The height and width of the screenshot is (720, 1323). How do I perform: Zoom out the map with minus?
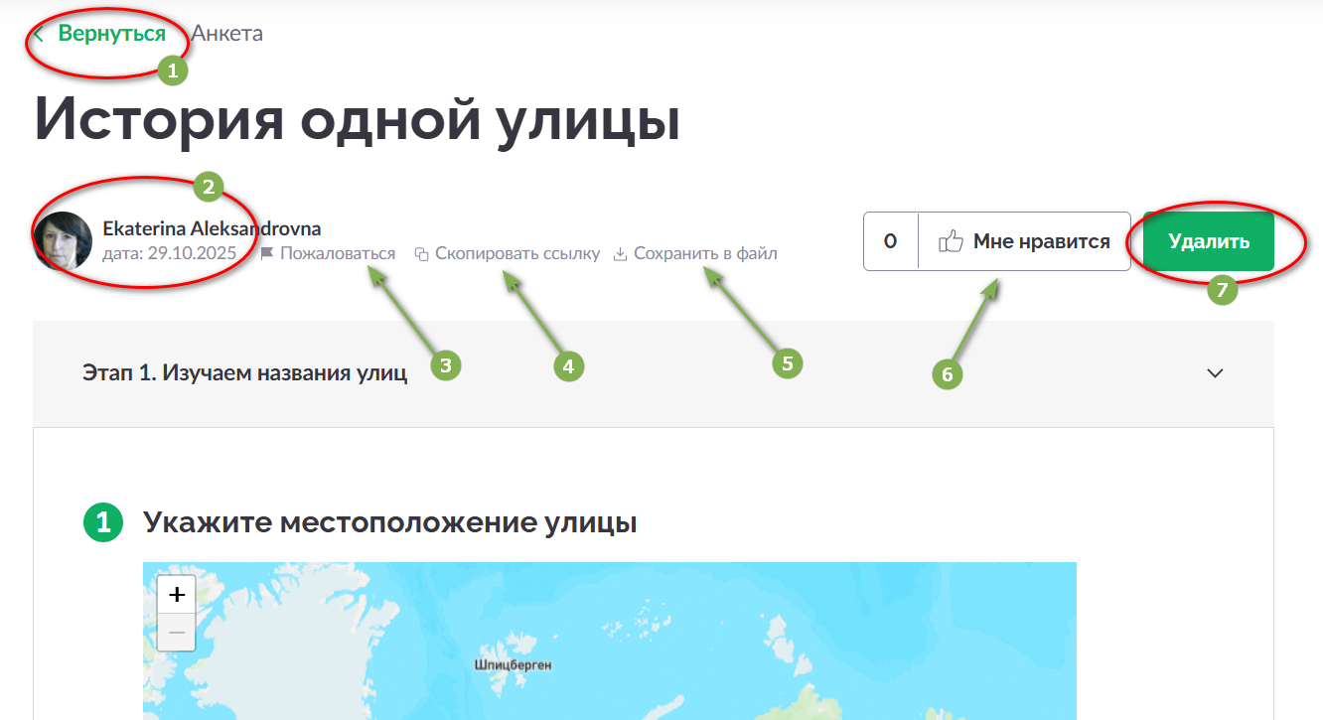pyautogui.click(x=177, y=633)
